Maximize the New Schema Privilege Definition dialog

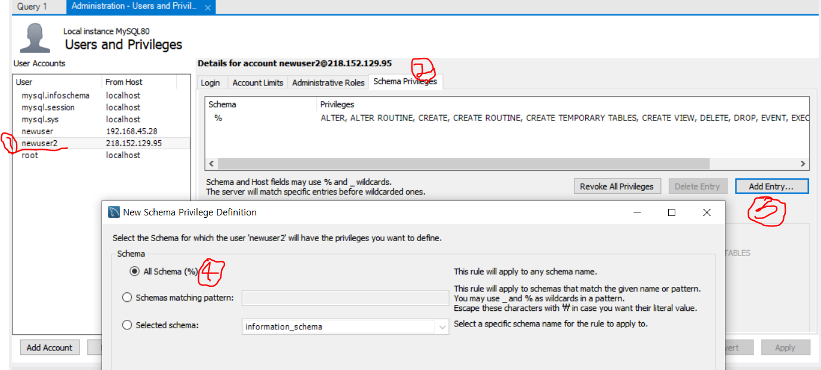coord(672,212)
